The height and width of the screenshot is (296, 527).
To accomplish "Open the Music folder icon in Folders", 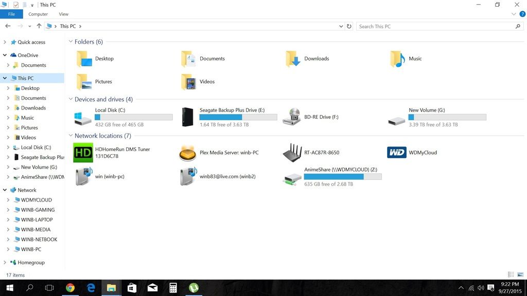I will tap(398, 59).
